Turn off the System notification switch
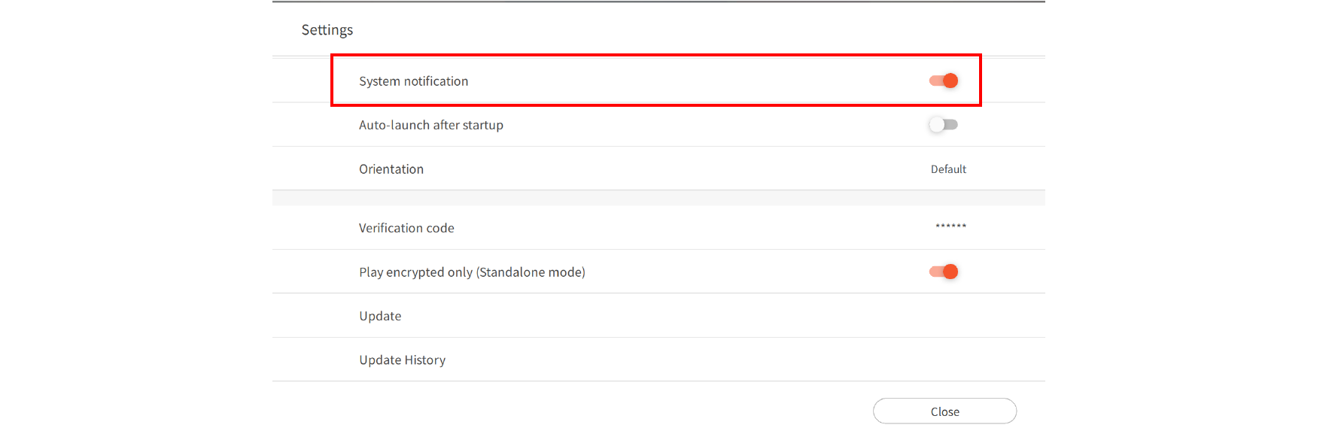Viewport: 1332px width, 440px height. click(943, 80)
